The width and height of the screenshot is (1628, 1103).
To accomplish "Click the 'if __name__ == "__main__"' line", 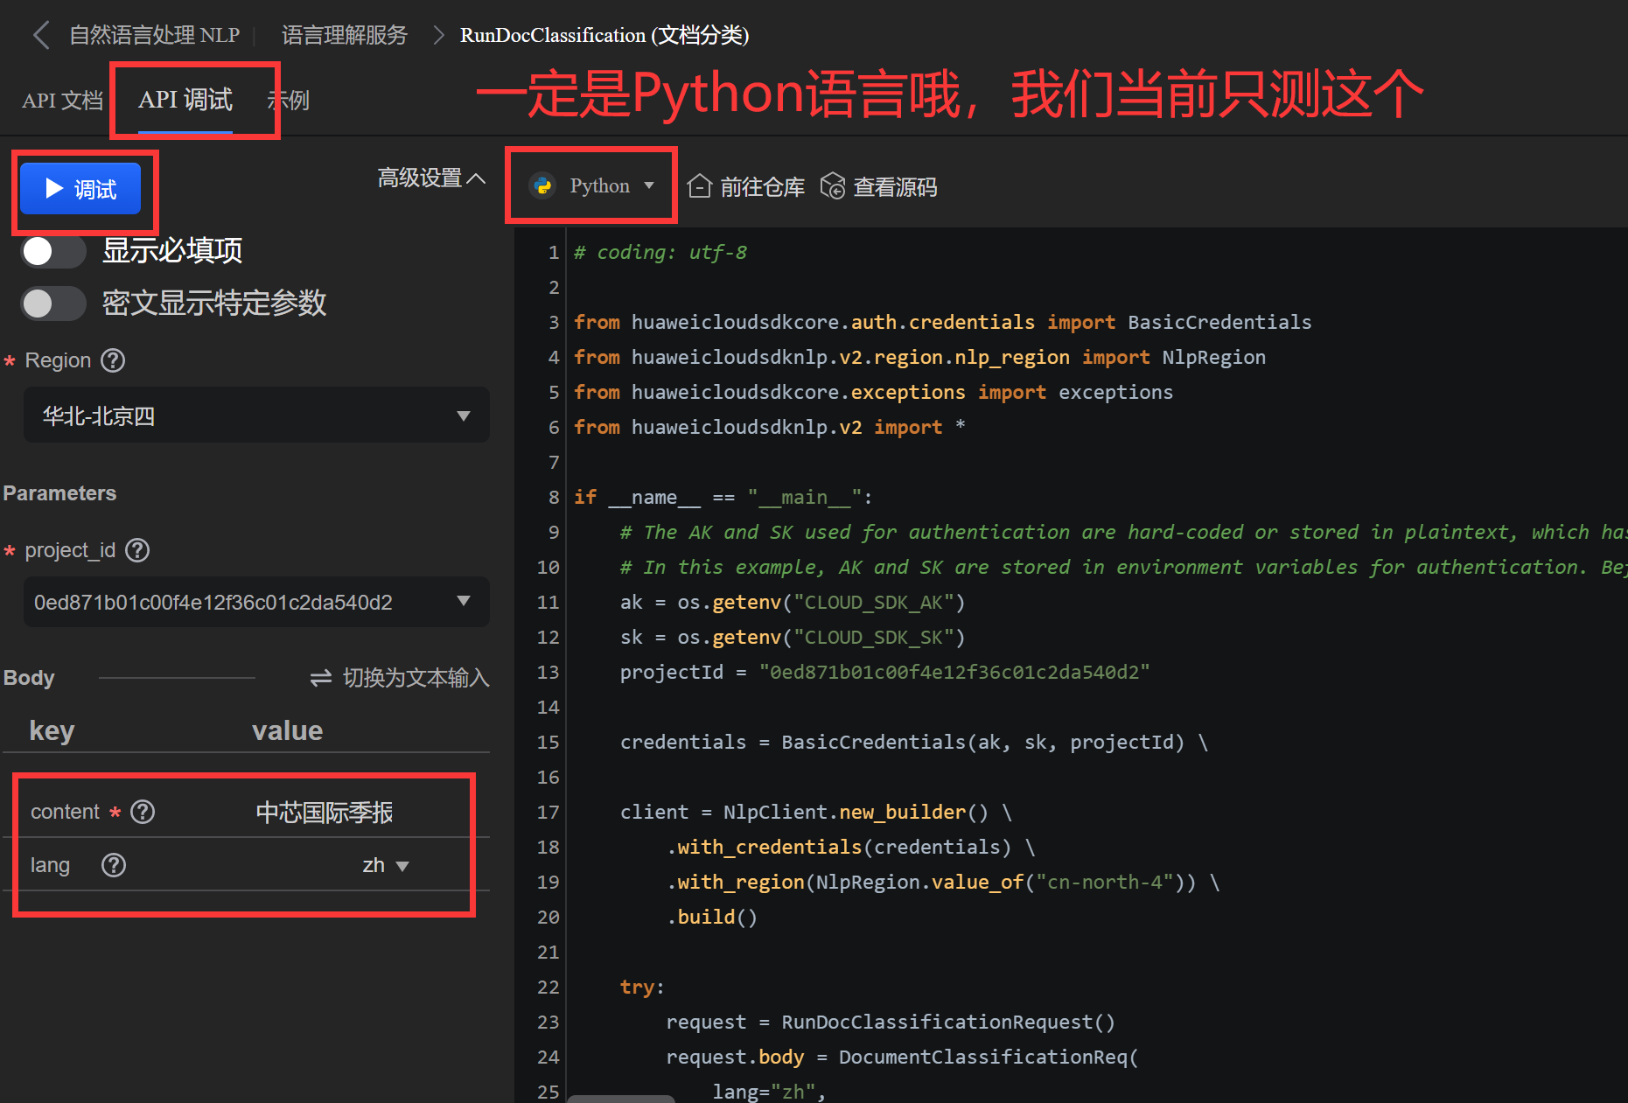I will [x=723, y=497].
